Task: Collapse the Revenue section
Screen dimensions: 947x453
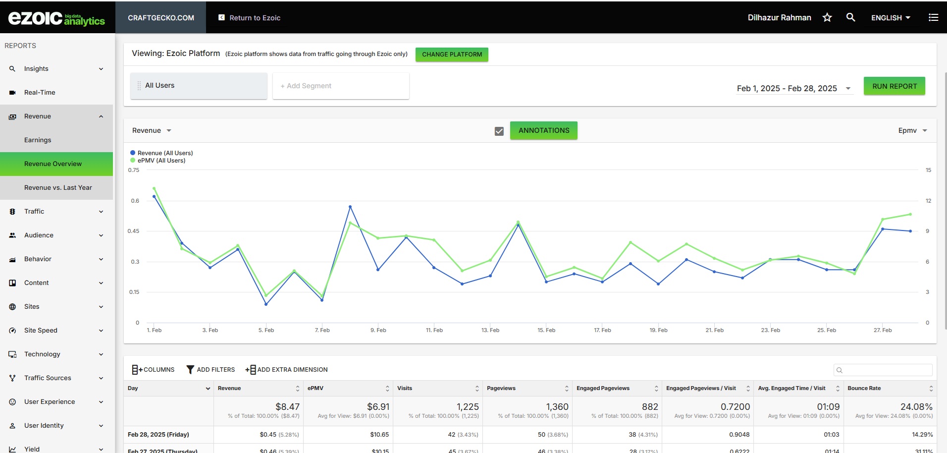Action: [101, 116]
